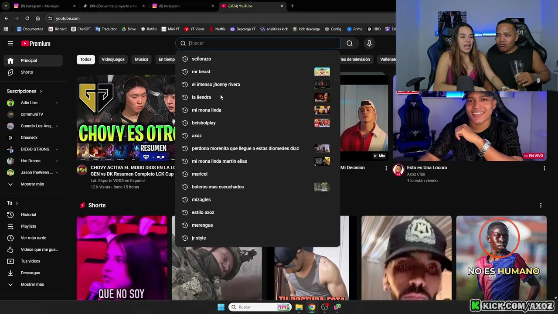The height and width of the screenshot is (314, 558).
Task: Open DIEGO STRONG subscription channel
Action: tap(33, 149)
